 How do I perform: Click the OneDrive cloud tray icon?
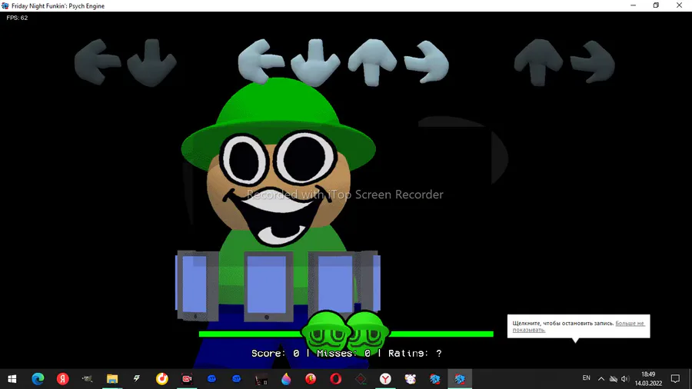(x=614, y=379)
